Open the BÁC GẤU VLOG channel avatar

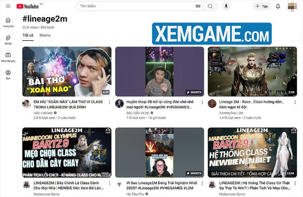click(x=119, y=103)
